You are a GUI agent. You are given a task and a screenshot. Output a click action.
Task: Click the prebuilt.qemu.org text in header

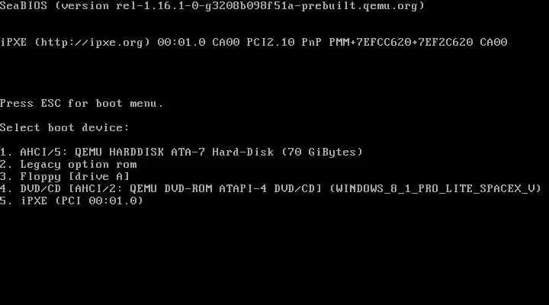(x=360, y=6)
